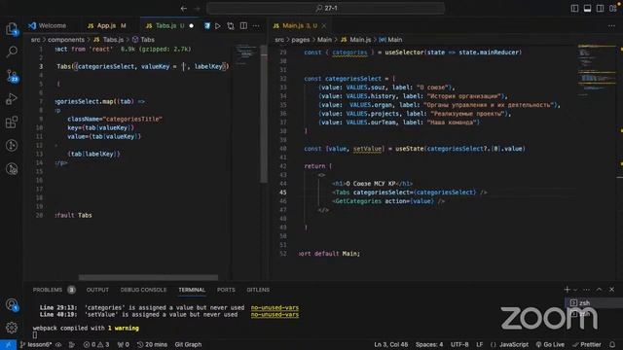Click left editor vertical scrollbar
The image size is (623, 350).
click(x=264, y=114)
